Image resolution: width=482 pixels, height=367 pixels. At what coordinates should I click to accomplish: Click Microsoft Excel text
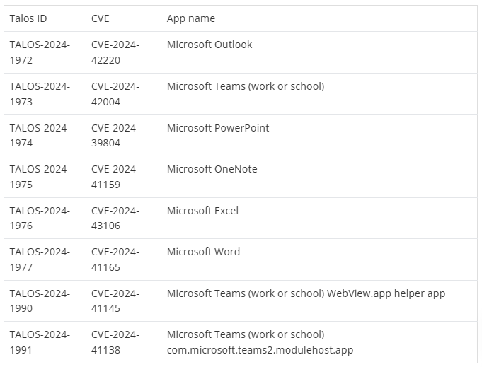pos(202,211)
